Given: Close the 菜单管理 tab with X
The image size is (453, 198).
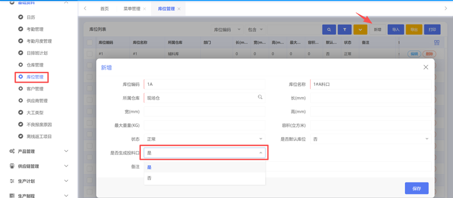Looking at the screenshot, I should pyautogui.click(x=145, y=9).
